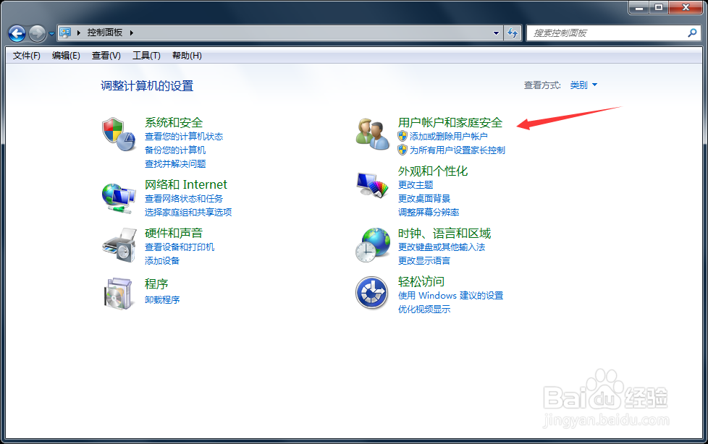Image resolution: width=708 pixels, height=444 pixels.
Task: Open the address bar history dropdown
Action: [496, 33]
